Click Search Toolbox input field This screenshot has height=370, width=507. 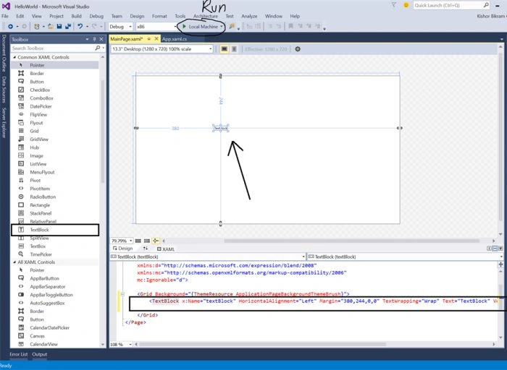point(52,48)
